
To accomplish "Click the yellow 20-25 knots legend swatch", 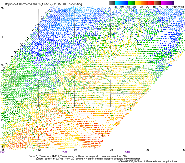I will 138,3.
